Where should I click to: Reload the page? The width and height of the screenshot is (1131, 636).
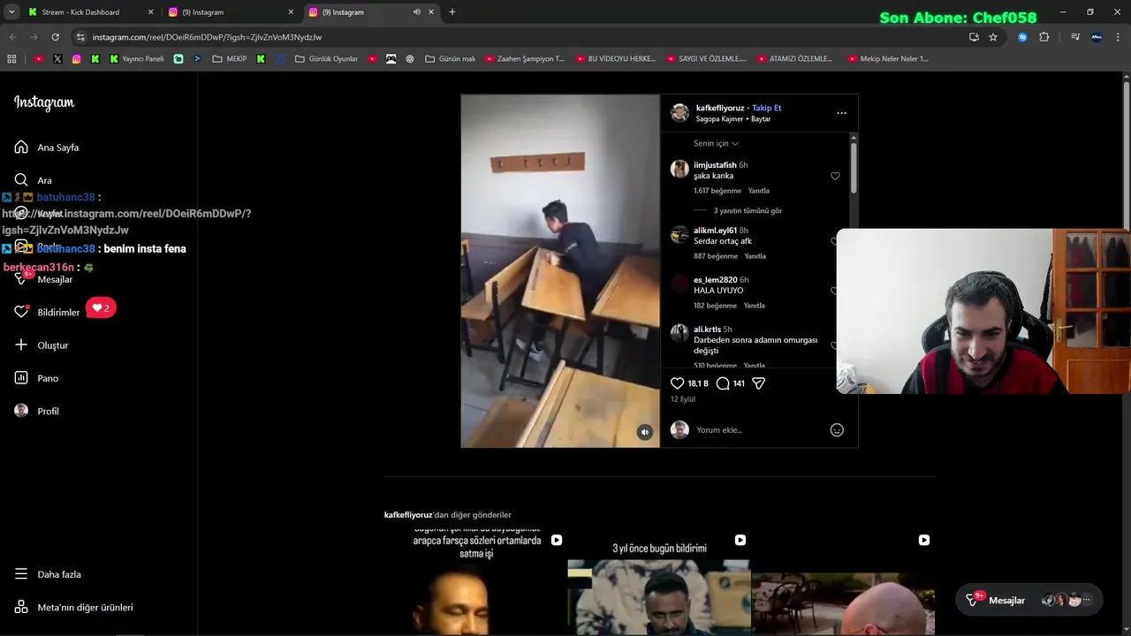coord(55,37)
